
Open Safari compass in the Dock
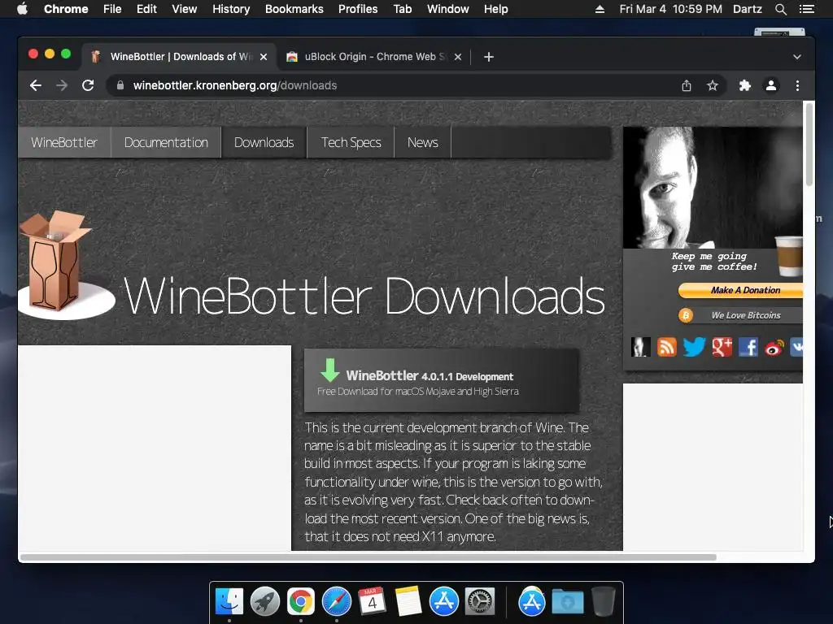coord(337,602)
